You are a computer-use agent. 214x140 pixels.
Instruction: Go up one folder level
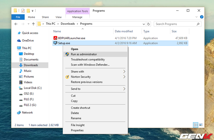tap(33, 24)
